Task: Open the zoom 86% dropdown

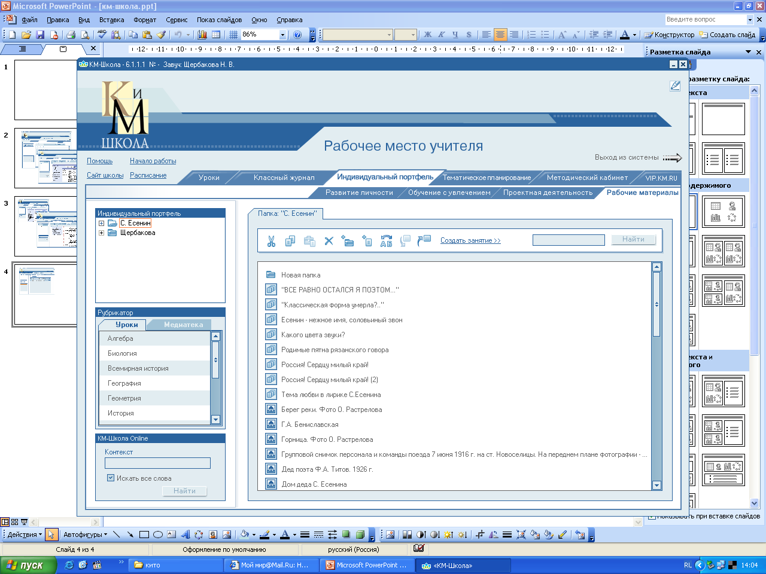Action: (x=282, y=35)
